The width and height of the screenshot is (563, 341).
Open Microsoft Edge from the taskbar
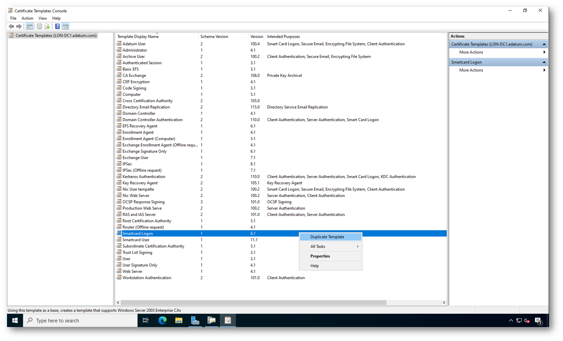coord(162,320)
